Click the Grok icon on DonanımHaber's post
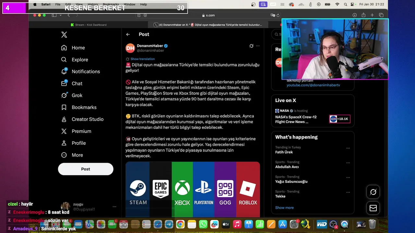Viewport: 415px width, 233px height. pos(251,46)
